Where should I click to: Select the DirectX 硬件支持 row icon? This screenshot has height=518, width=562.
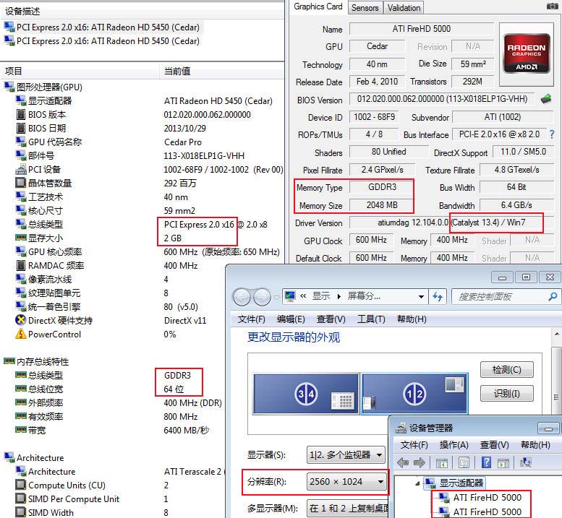[x=21, y=320]
